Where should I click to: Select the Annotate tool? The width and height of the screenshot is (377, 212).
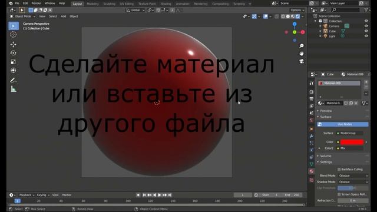click(14, 80)
